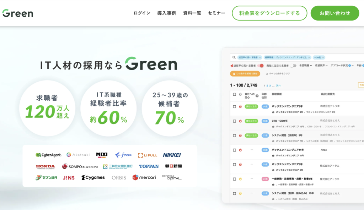Image resolution: width=364 pixels, height=210 pixels.
Task: Click この条件を新規で保存 orange button
Action: (245, 74)
